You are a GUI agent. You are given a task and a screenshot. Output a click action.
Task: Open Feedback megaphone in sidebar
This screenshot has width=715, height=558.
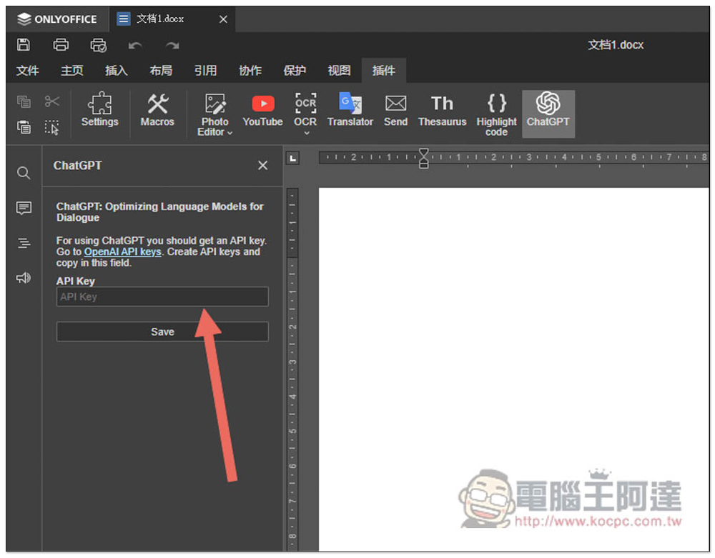click(x=24, y=277)
